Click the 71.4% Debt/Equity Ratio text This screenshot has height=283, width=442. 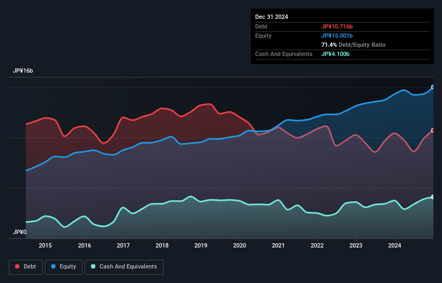(x=353, y=45)
